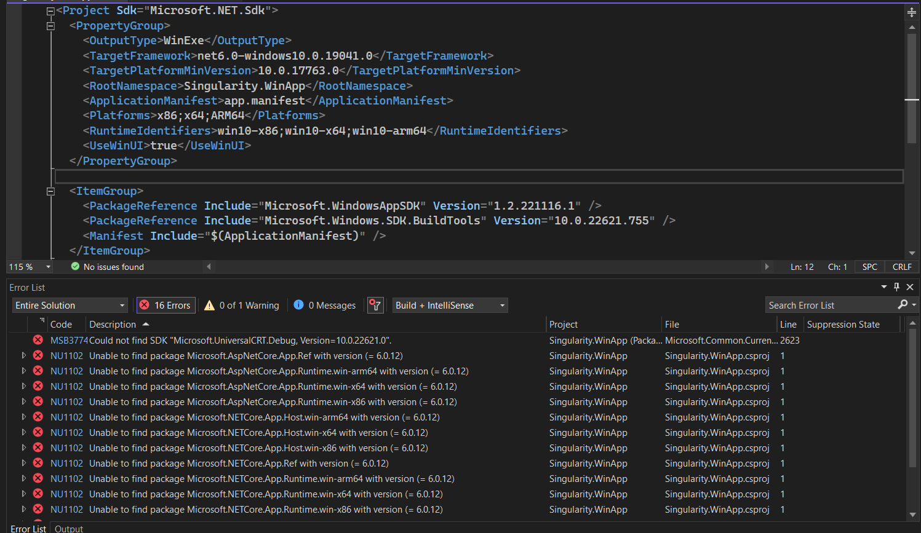
Task: Click the CRLF line-ending indicator
Action: tap(901, 267)
